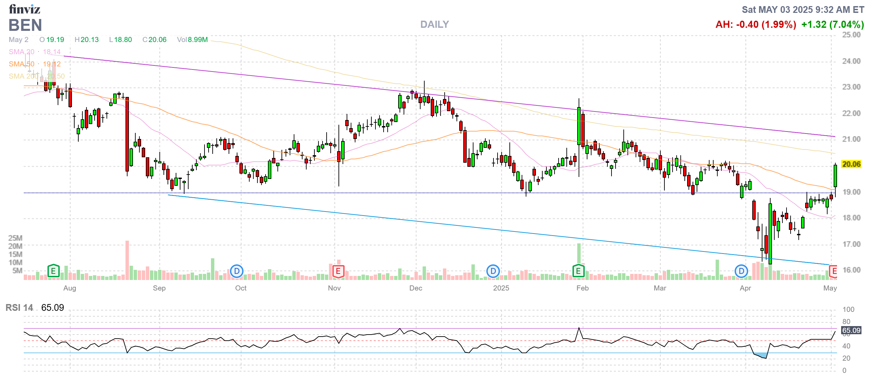This screenshot has height=381, width=873.
Task: Click the red earnings marker near May
Action: coord(834,271)
